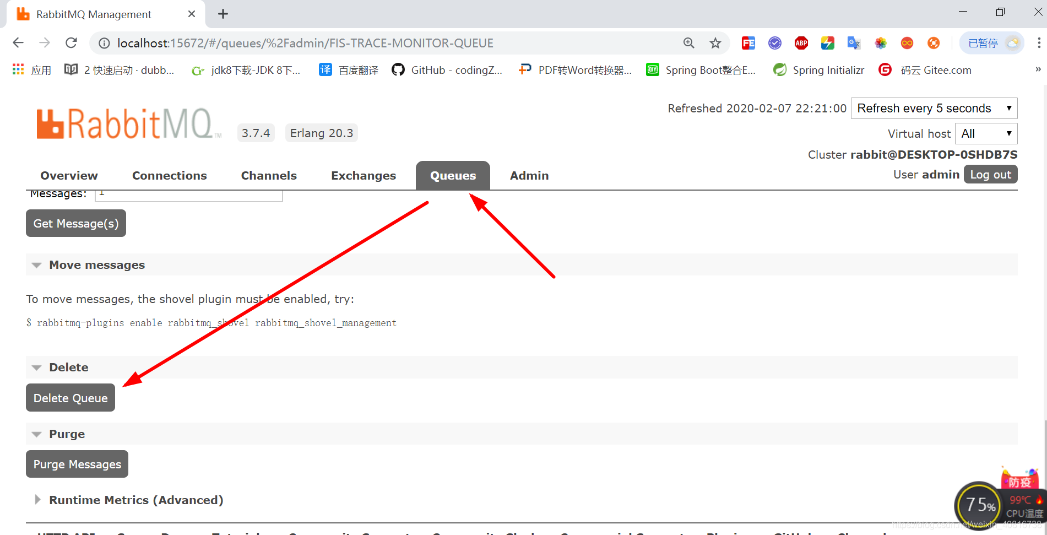This screenshot has width=1047, height=535.
Task: Open the Apps grid bookmark
Action: pyautogui.click(x=31, y=70)
